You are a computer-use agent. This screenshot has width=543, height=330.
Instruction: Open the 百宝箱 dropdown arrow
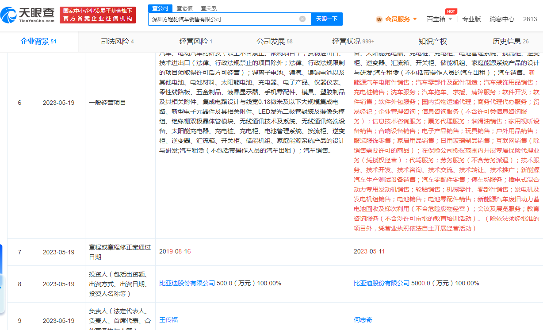[450, 19]
